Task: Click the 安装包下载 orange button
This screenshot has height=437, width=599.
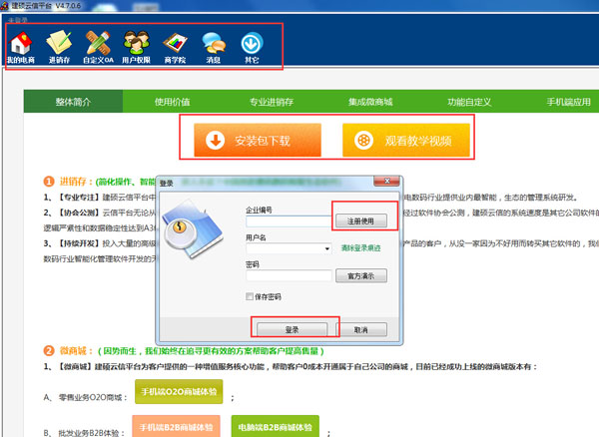Action: 258,140
